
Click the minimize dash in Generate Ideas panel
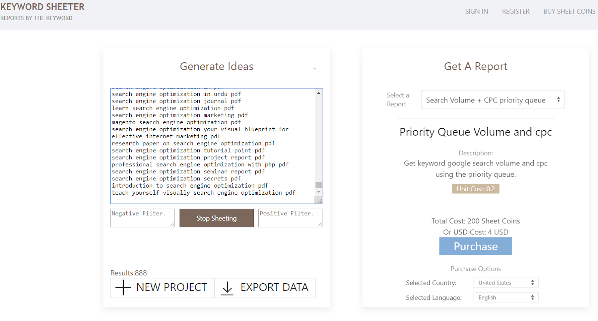point(315,69)
